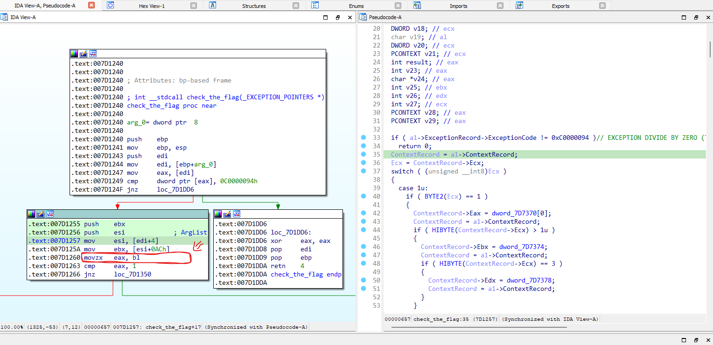The image size is (713, 345).
Task: Click the Structures tab icon
Action: [212, 6]
